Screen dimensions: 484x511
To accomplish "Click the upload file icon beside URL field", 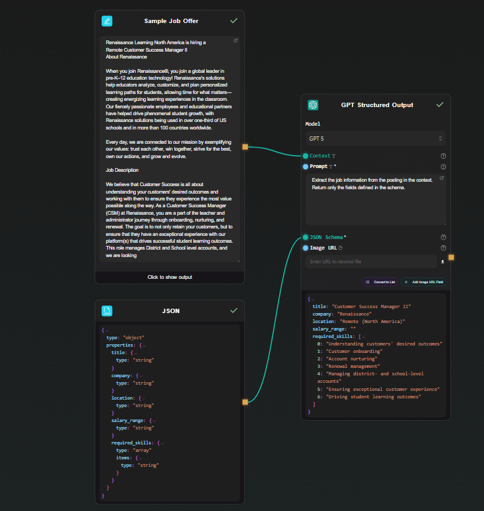I will pyautogui.click(x=443, y=261).
